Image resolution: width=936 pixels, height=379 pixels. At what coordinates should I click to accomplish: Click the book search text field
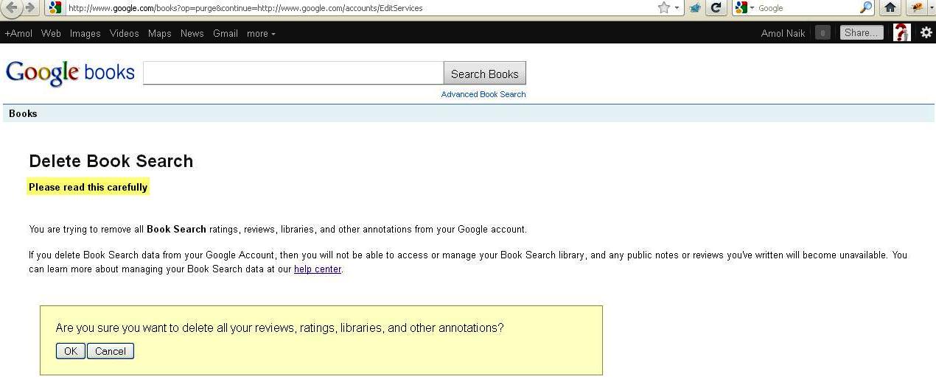[293, 73]
